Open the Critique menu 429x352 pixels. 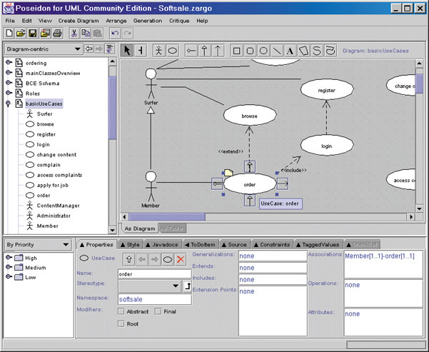179,21
